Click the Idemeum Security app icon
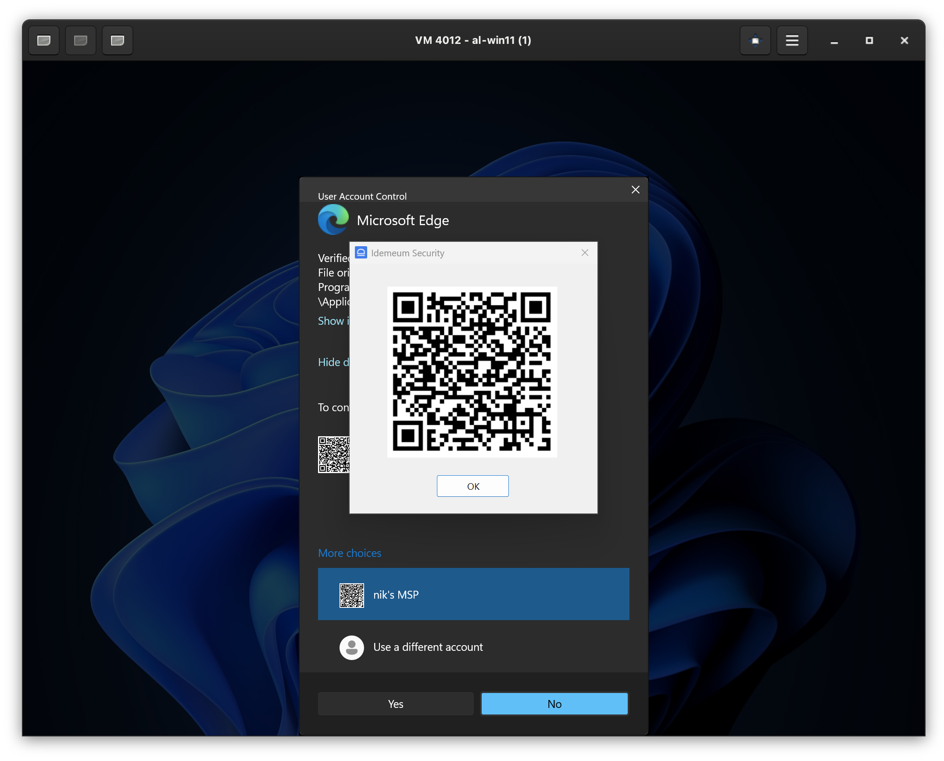 (361, 253)
